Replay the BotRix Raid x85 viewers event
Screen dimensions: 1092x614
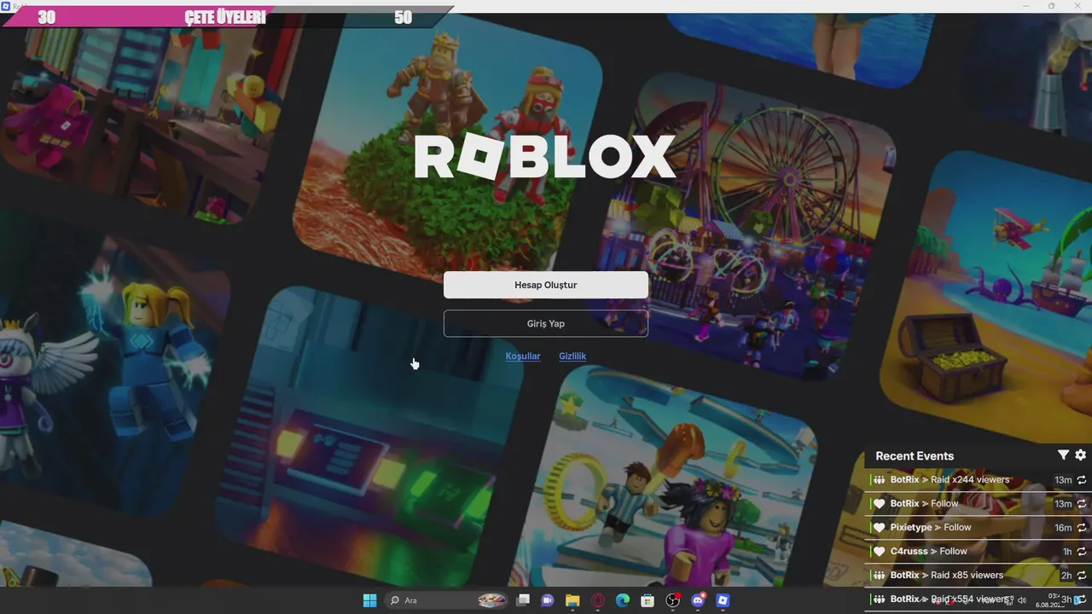(x=1082, y=576)
